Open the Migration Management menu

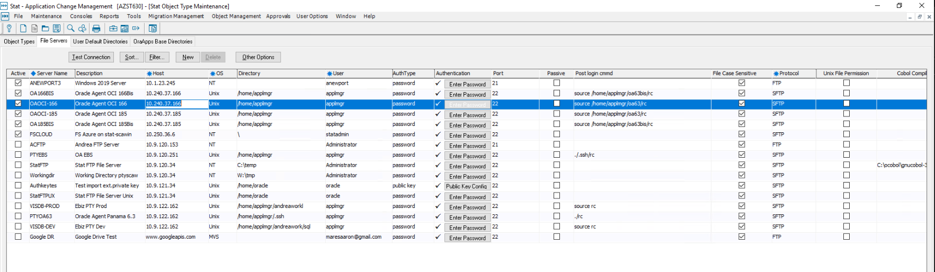point(176,16)
